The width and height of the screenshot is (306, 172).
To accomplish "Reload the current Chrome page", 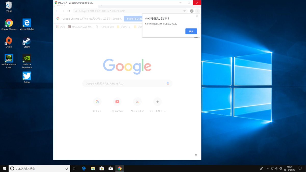I will [69, 11].
